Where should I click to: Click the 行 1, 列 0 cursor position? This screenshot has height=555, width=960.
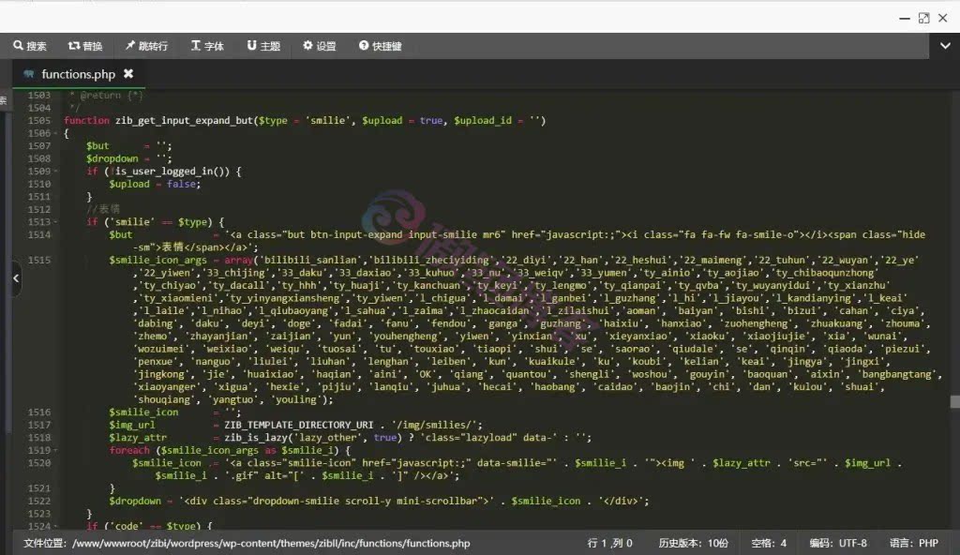609,544
